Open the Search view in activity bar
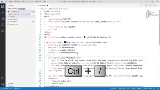 (x=3, y=12)
